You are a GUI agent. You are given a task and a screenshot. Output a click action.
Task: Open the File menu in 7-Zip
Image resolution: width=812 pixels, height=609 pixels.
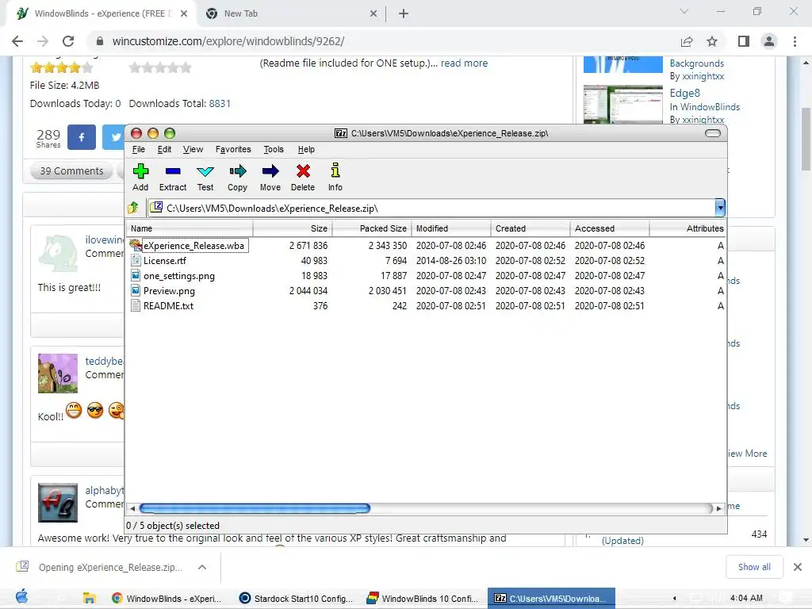138,149
